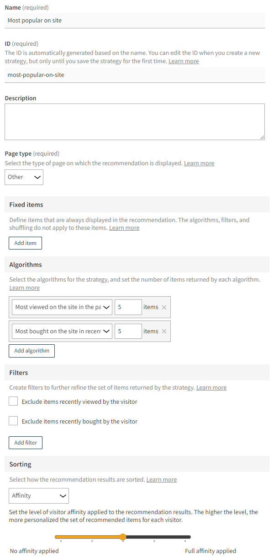Viewport: 274px width, 559px height.
Task: Open the Sorting dropdown set to Affinity
Action: pos(38,495)
